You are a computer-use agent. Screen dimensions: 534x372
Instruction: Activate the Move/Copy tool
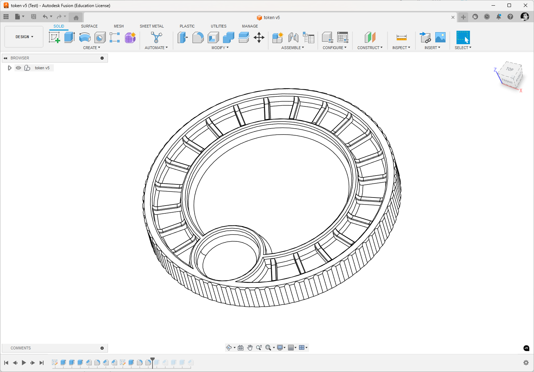coord(259,37)
